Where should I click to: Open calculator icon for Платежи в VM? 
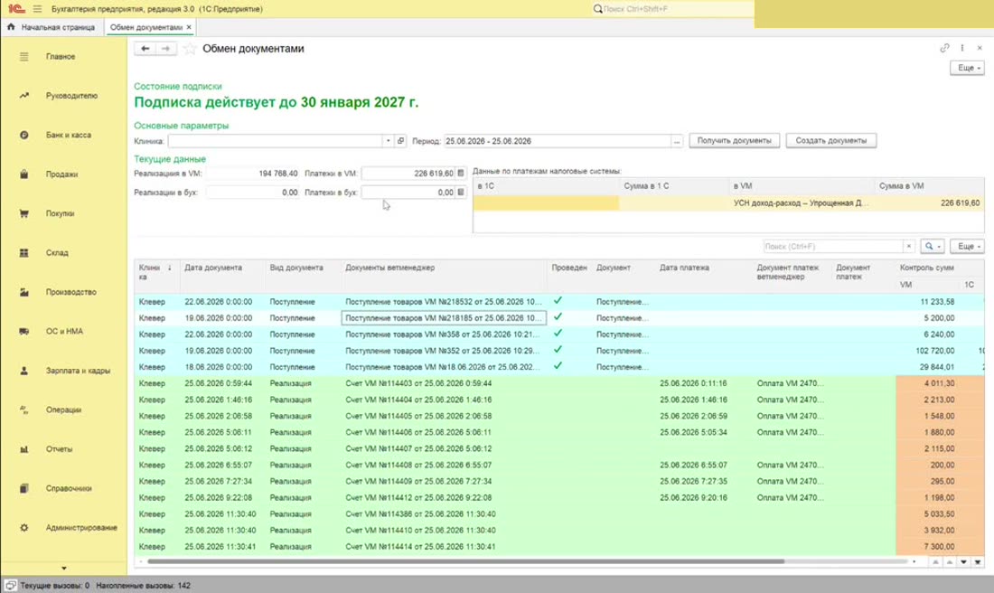(461, 174)
